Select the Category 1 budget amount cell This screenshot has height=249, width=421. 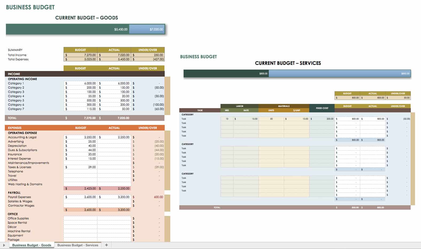point(80,83)
